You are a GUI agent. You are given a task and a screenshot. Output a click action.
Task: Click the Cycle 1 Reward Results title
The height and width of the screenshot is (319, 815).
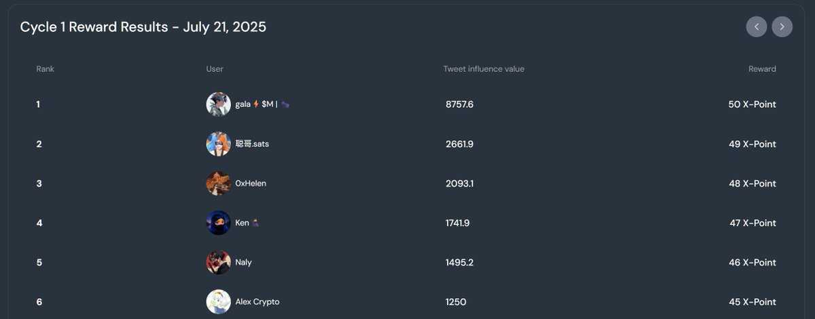pos(143,27)
